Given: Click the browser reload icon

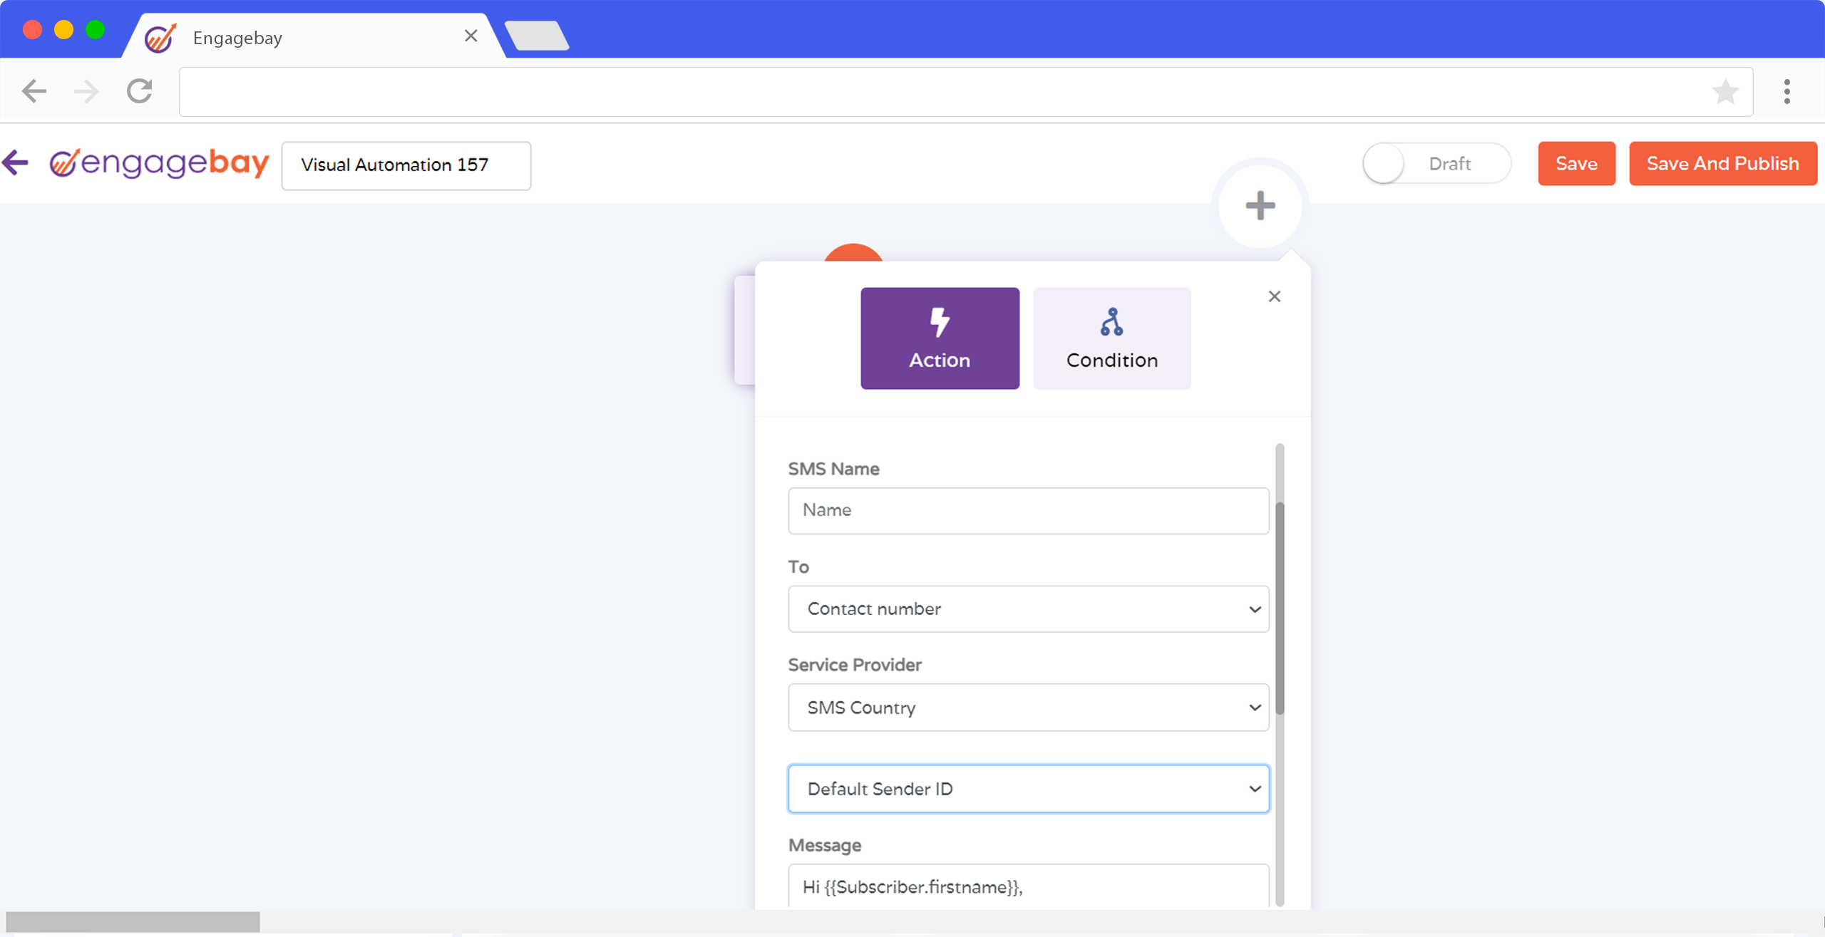Looking at the screenshot, I should (140, 91).
